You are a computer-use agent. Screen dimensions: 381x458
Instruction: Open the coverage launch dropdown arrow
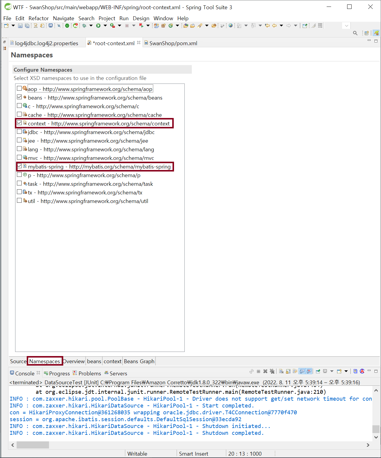click(x=119, y=26)
